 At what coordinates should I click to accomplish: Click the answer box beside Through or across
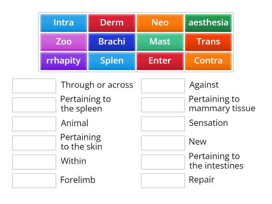click(34, 86)
